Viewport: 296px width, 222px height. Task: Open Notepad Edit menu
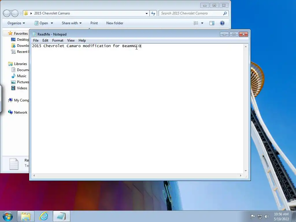coord(45,40)
